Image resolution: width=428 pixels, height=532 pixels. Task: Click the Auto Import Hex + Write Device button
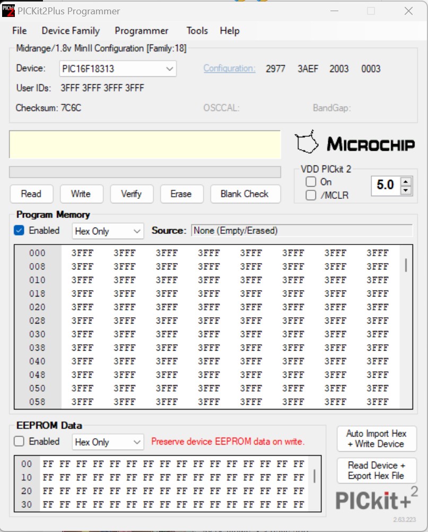(x=377, y=439)
